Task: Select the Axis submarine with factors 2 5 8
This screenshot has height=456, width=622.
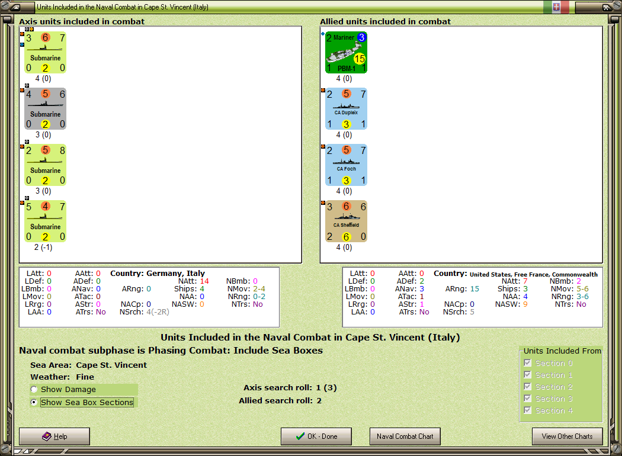Action: (x=45, y=165)
